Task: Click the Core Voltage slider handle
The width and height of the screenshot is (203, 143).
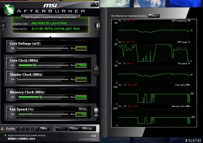Action: [x=18, y=48]
